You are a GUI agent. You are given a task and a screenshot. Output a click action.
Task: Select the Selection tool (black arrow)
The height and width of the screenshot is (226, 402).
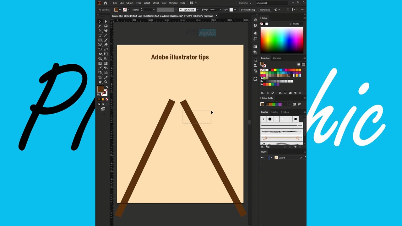(100, 22)
